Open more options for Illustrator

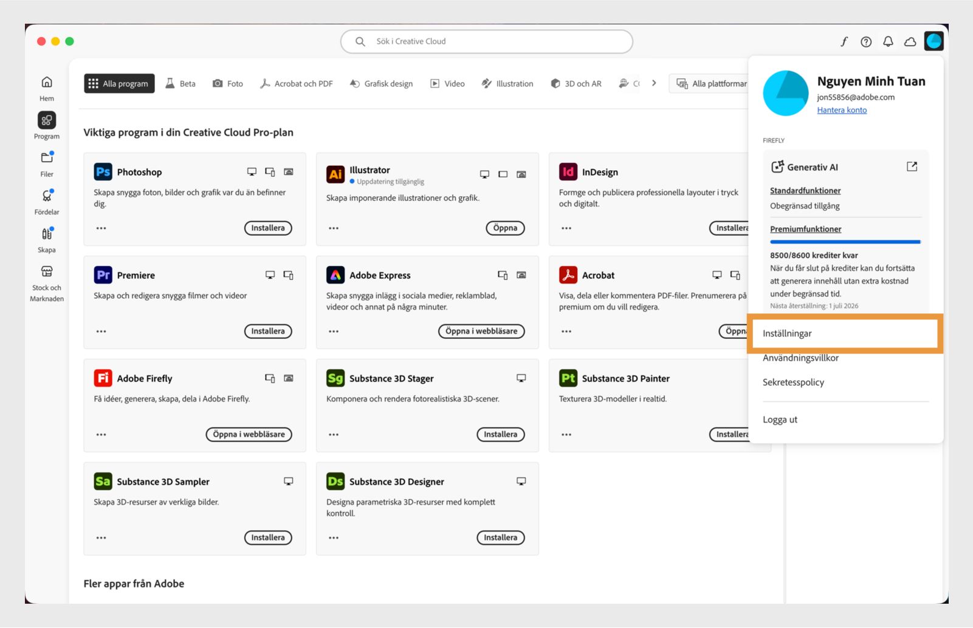(x=334, y=228)
